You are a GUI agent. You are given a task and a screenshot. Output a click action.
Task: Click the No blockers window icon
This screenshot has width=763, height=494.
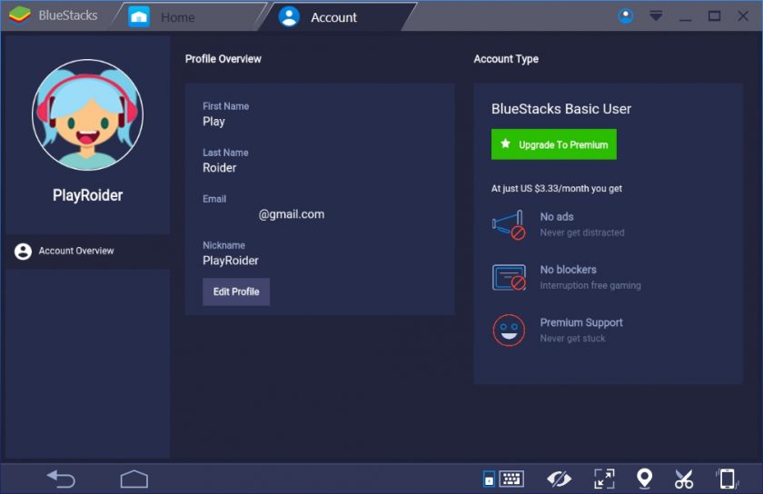509,277
